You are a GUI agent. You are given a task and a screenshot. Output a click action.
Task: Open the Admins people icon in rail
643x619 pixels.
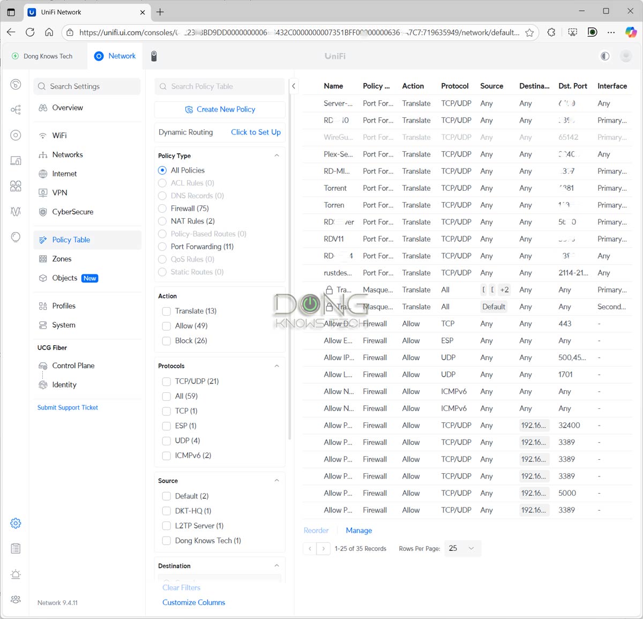(16, 599)
